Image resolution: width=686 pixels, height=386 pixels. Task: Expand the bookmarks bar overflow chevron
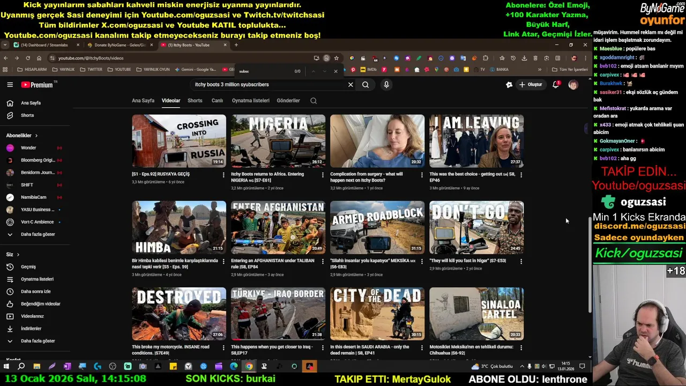click(540, 70)
